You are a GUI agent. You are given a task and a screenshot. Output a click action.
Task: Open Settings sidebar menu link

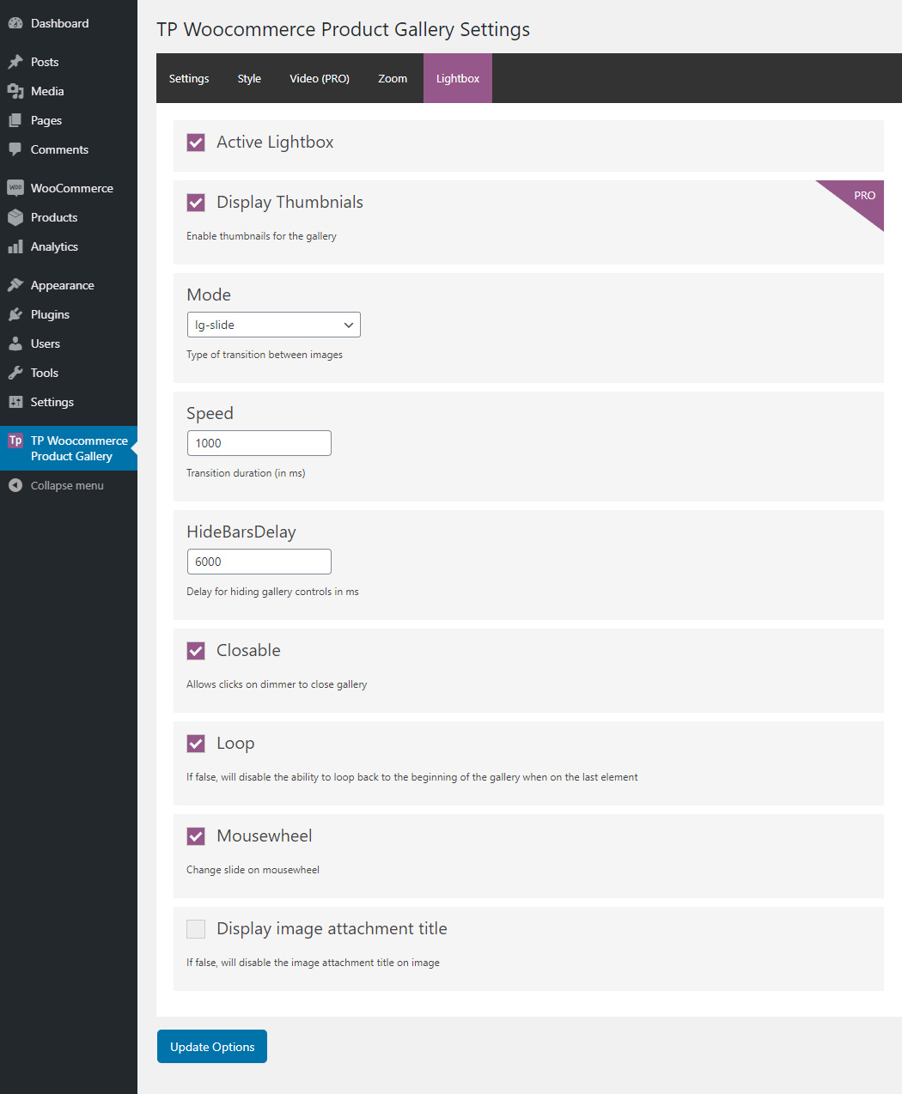[x=52, y=402]
